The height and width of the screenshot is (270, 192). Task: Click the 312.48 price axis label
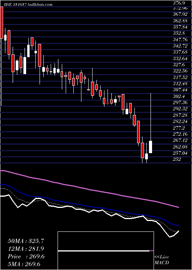point(180,84)
